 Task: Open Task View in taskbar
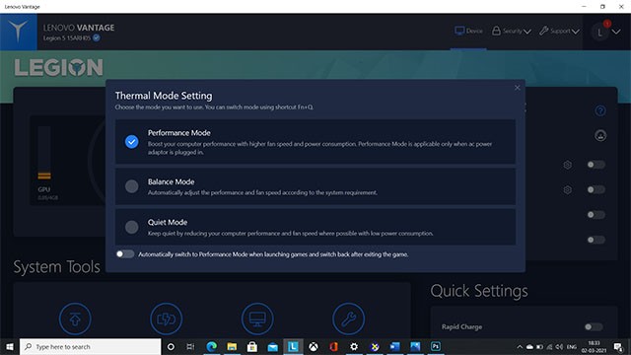tap(190, 346)
